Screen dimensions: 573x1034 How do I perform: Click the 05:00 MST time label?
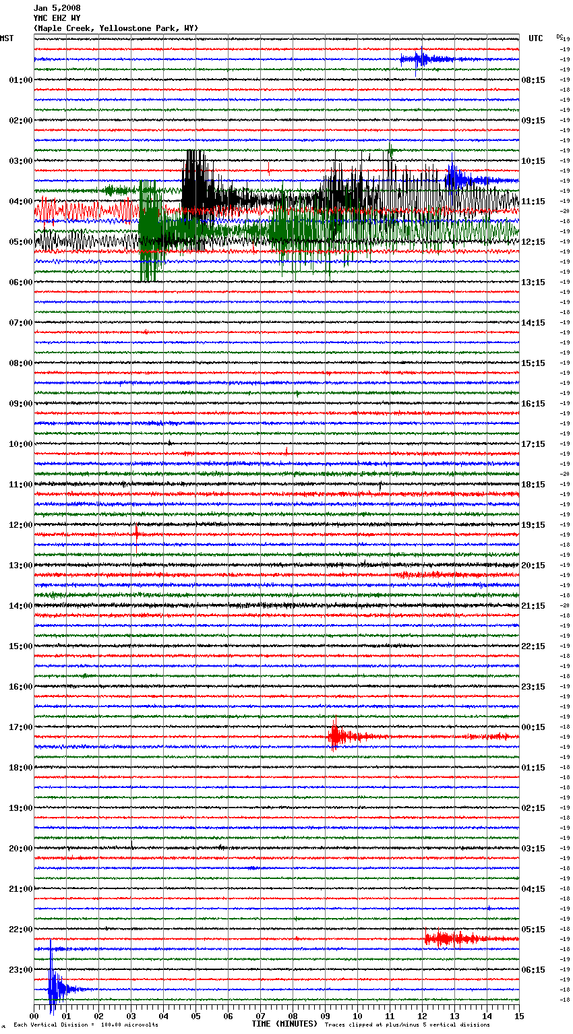pyautogui.click(x=21, y=242)
